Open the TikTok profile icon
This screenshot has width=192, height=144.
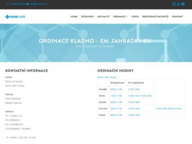179,4
